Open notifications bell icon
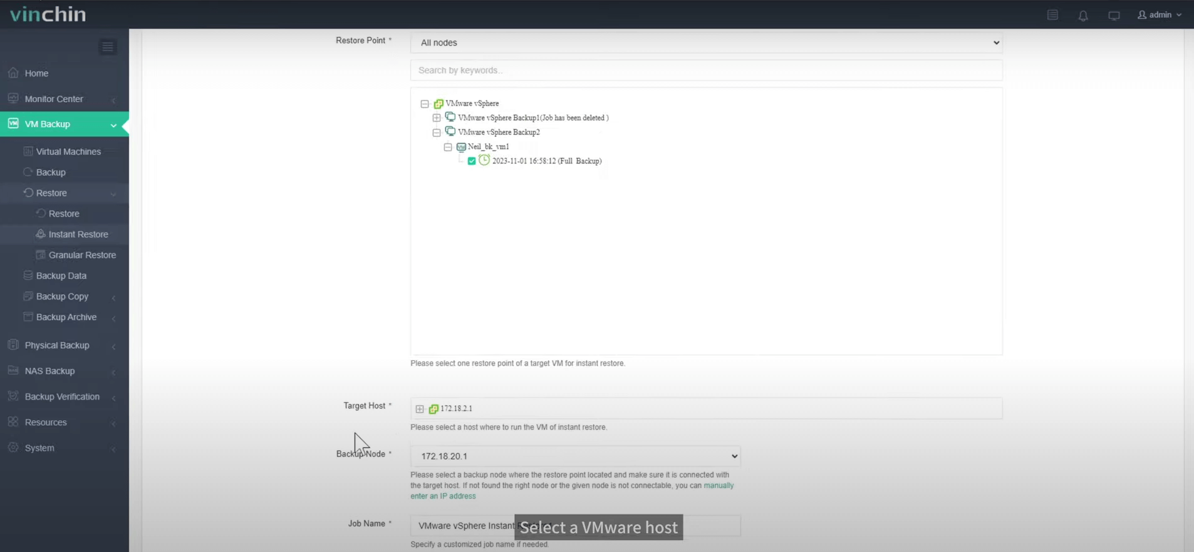 (x=1083, y=15)
